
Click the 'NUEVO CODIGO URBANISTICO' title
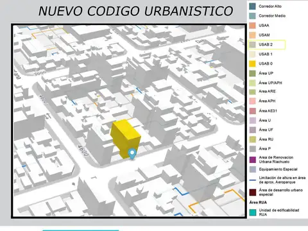tap(135, 11)
